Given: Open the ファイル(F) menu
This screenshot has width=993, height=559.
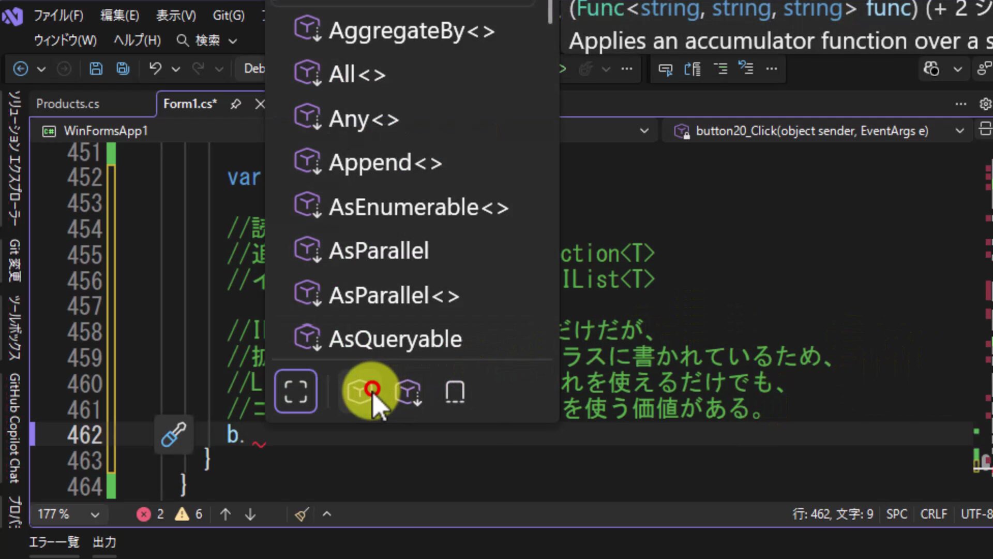Looking at the screenshot, I should tap(58, 16).
